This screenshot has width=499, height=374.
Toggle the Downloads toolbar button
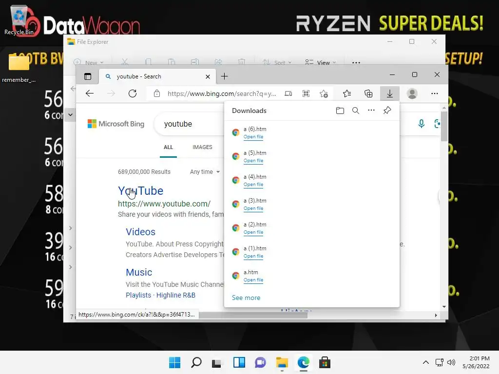pos(389,93)
